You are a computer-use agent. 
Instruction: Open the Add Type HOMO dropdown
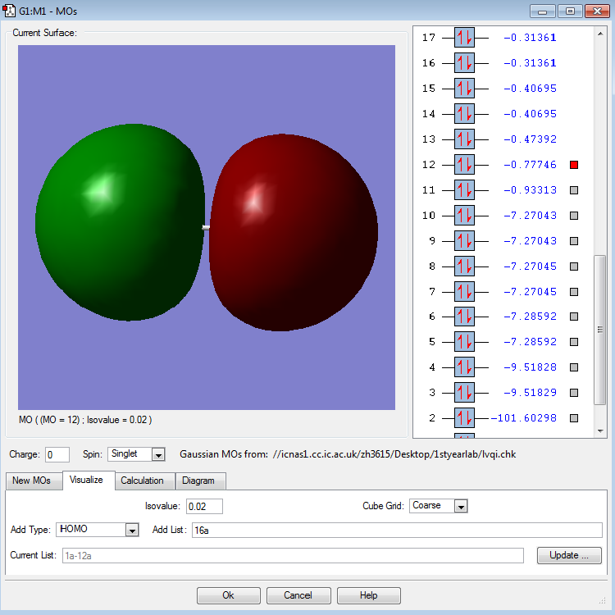coord(132,531)
